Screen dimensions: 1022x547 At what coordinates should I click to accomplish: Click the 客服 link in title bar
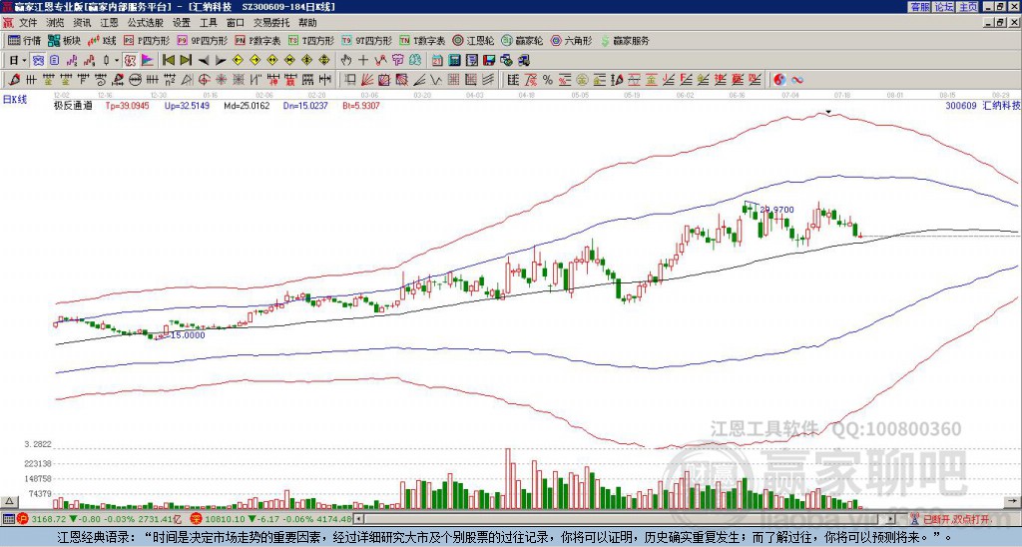click(919, 7)
